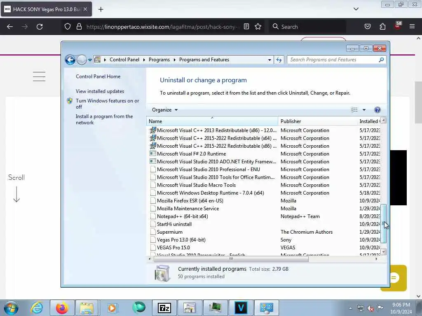Open the Firefox hamburger application menu
The image size is (422, 316).
(x=412, y=26)
